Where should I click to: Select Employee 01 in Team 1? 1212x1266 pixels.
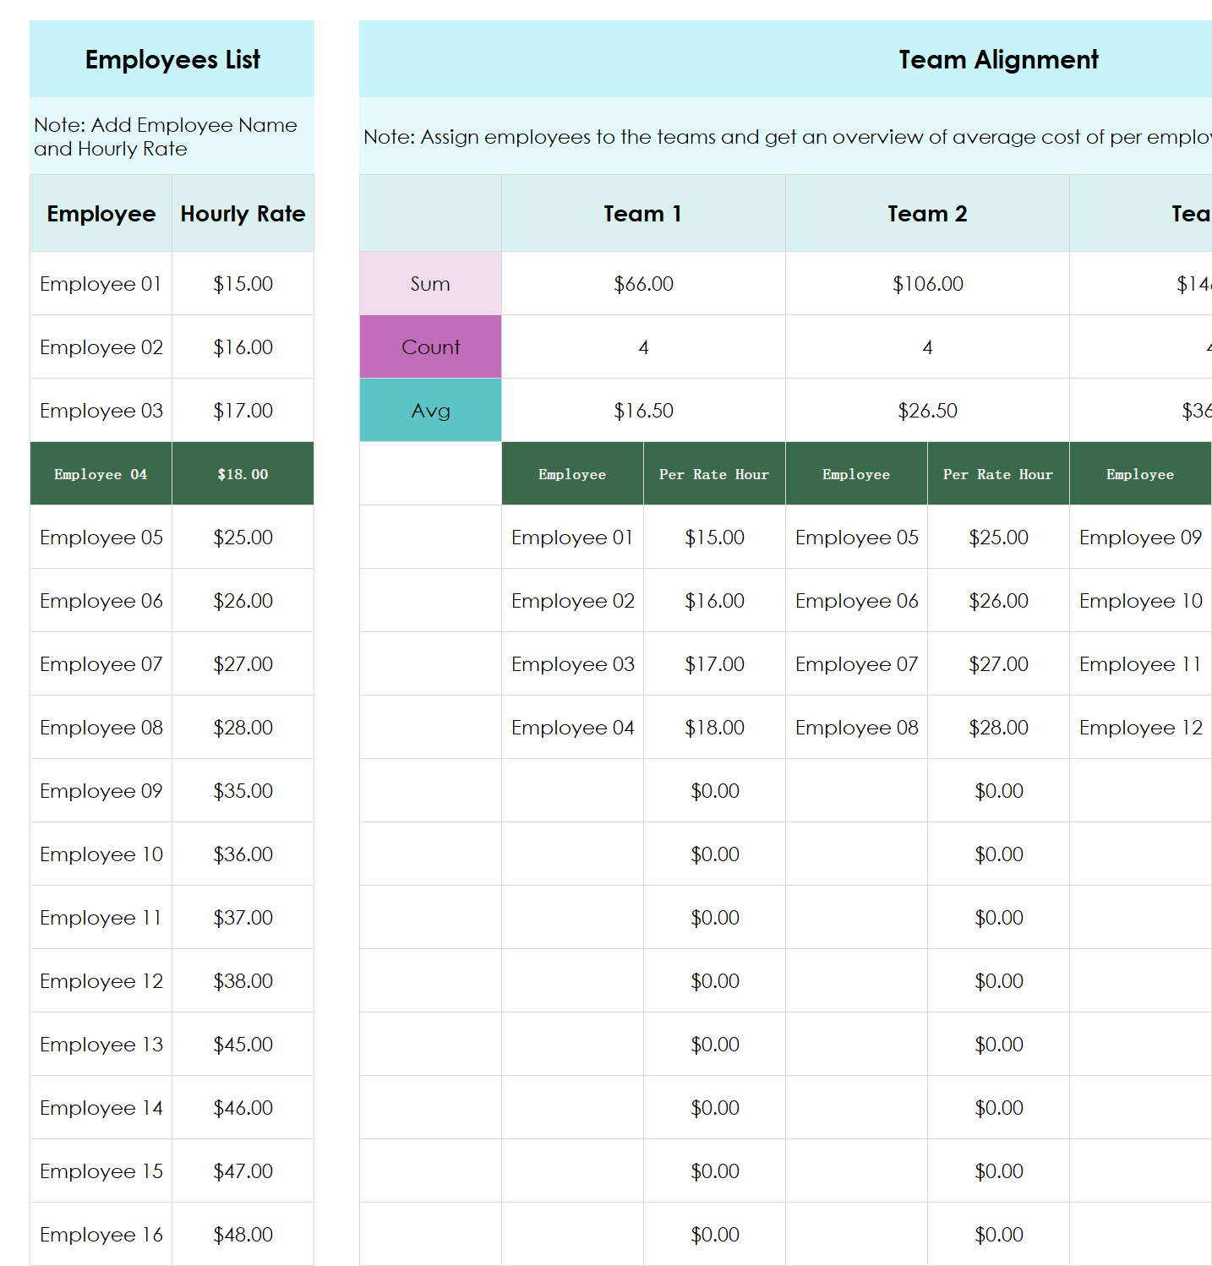[572, 537]
